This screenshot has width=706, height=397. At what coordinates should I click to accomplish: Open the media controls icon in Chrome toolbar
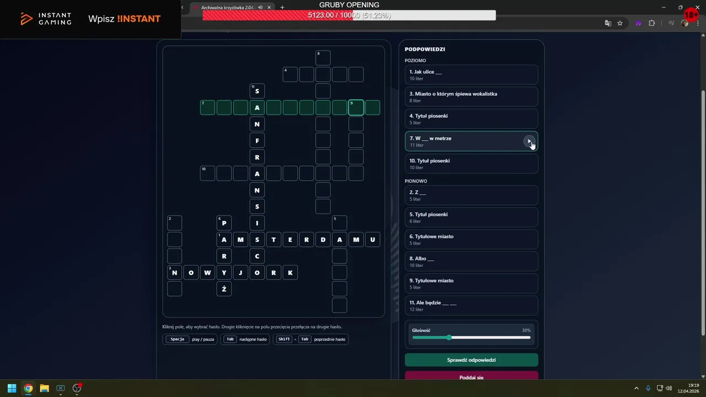coord(671,23)
